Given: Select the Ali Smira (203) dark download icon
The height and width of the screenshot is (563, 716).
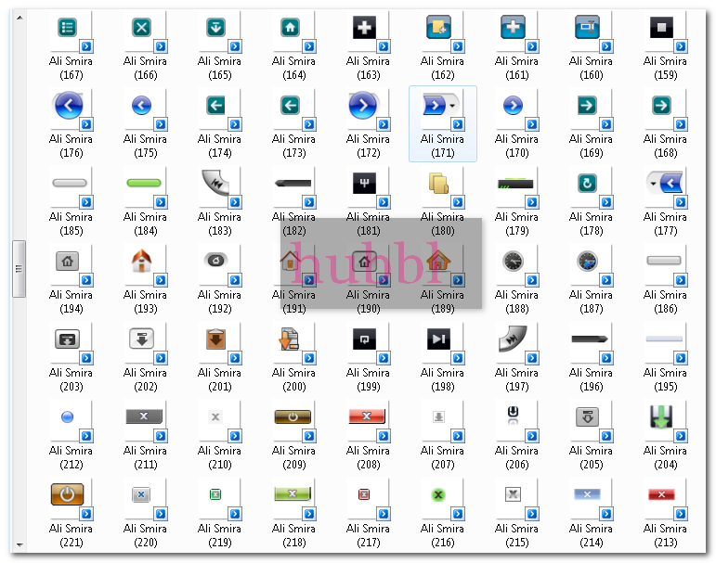Looking at the screenshot, I should point(68,339).
